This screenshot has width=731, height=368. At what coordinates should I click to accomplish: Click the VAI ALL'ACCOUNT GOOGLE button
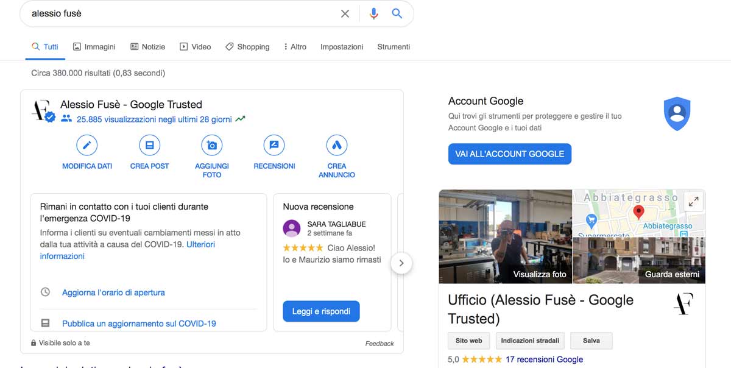pyautogui.click(x=510, y=154)
